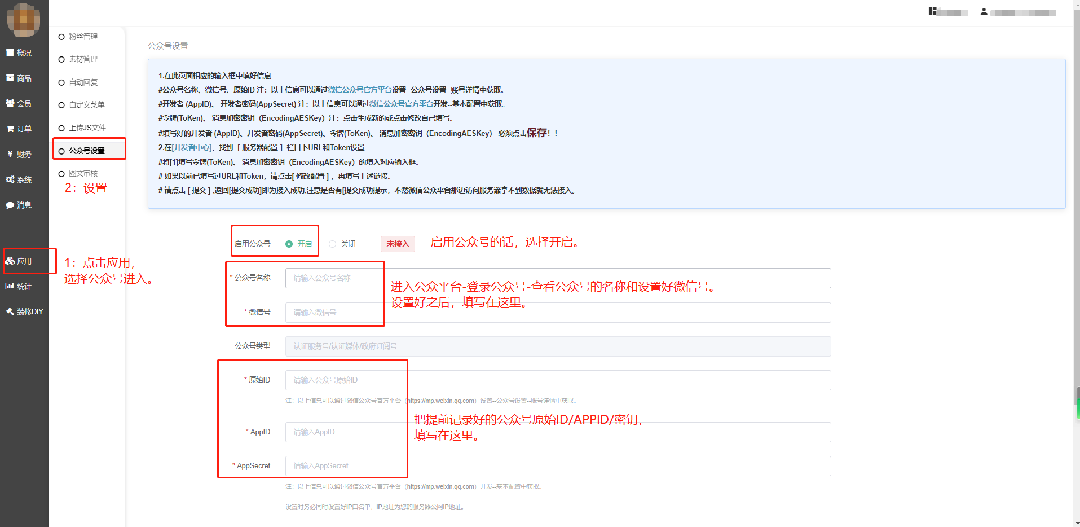Open the 装修DIY hammer icon

[x=10, y=311]
